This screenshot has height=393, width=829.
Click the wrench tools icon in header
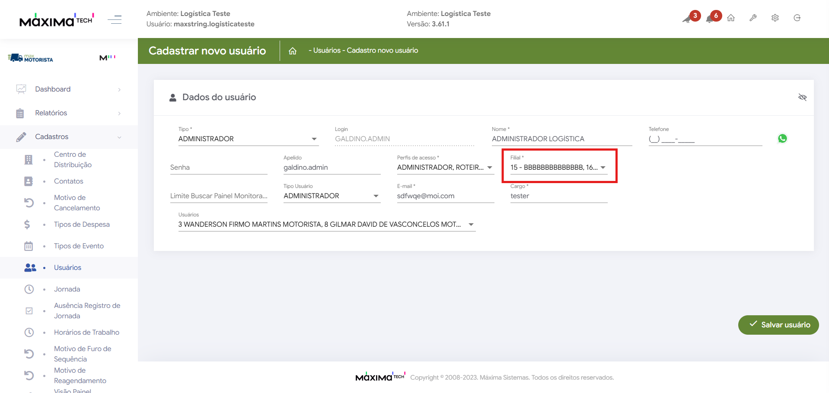pyautogui.click(x=753, y=18)
